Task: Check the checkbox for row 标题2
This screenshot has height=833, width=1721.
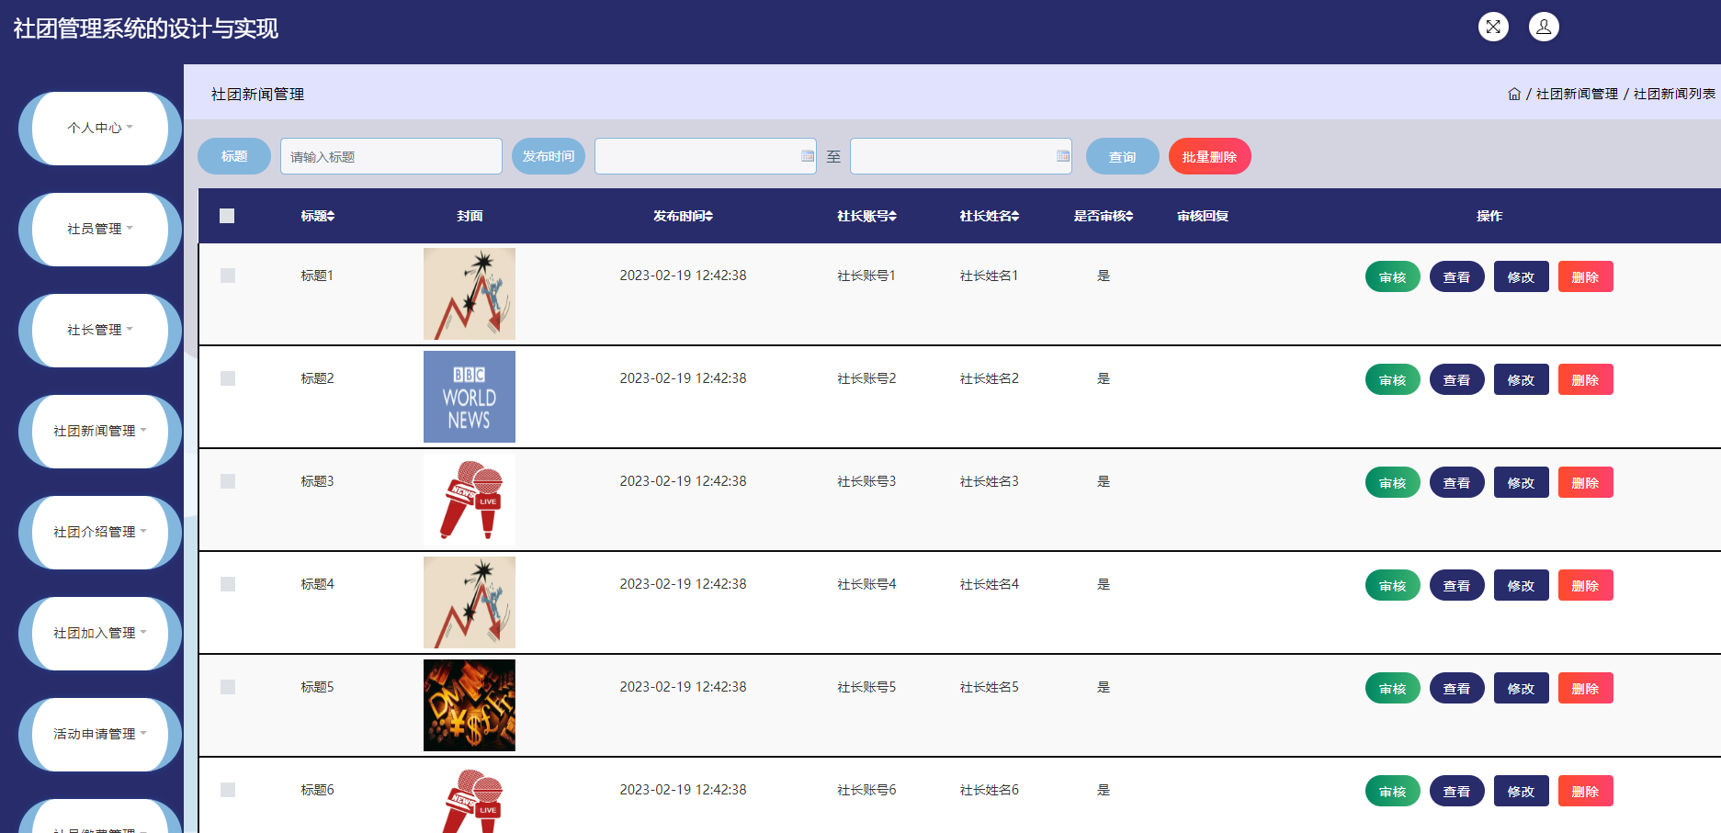Action: point(228,378)
